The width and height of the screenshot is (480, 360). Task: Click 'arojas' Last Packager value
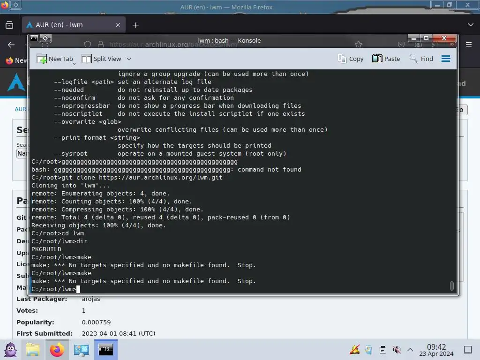click(91, 299)
